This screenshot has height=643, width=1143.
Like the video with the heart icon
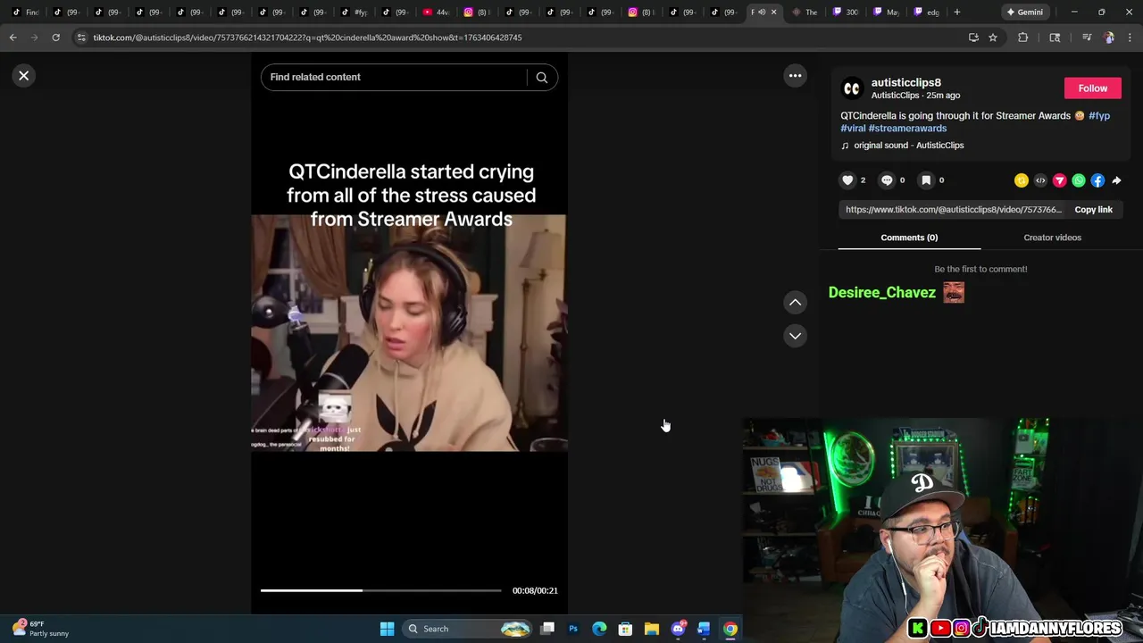[847, 180]
